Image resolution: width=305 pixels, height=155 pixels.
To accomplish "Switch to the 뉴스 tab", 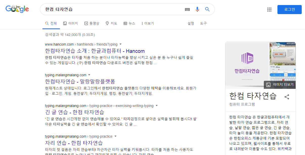I will 129,23.
